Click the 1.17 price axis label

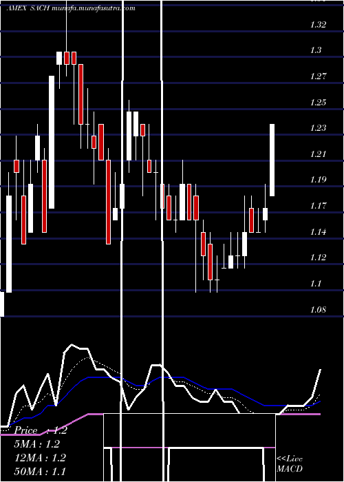point(318,205)
